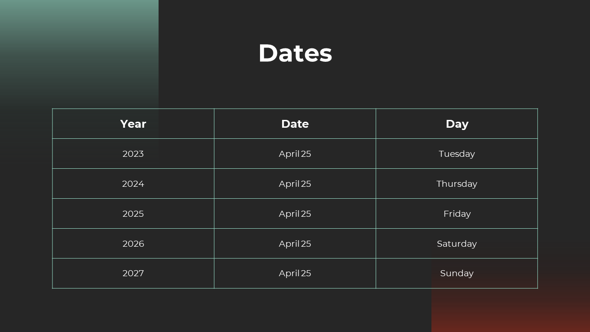Select the 2023 year cell
The image size is (590, 332).
(133, 154)
